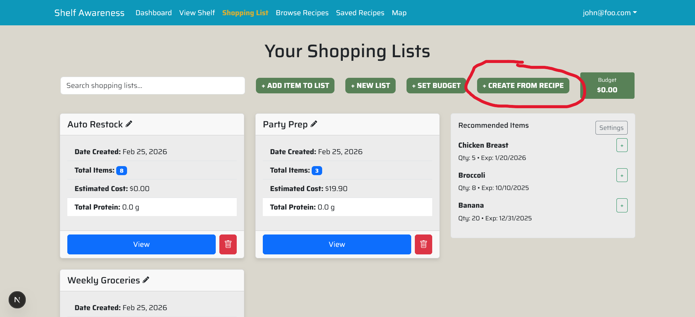Image resolution: width=695 pixels, height=317 pixels.
Task: Open the Browse Recipes page
Action: point(302,13)
